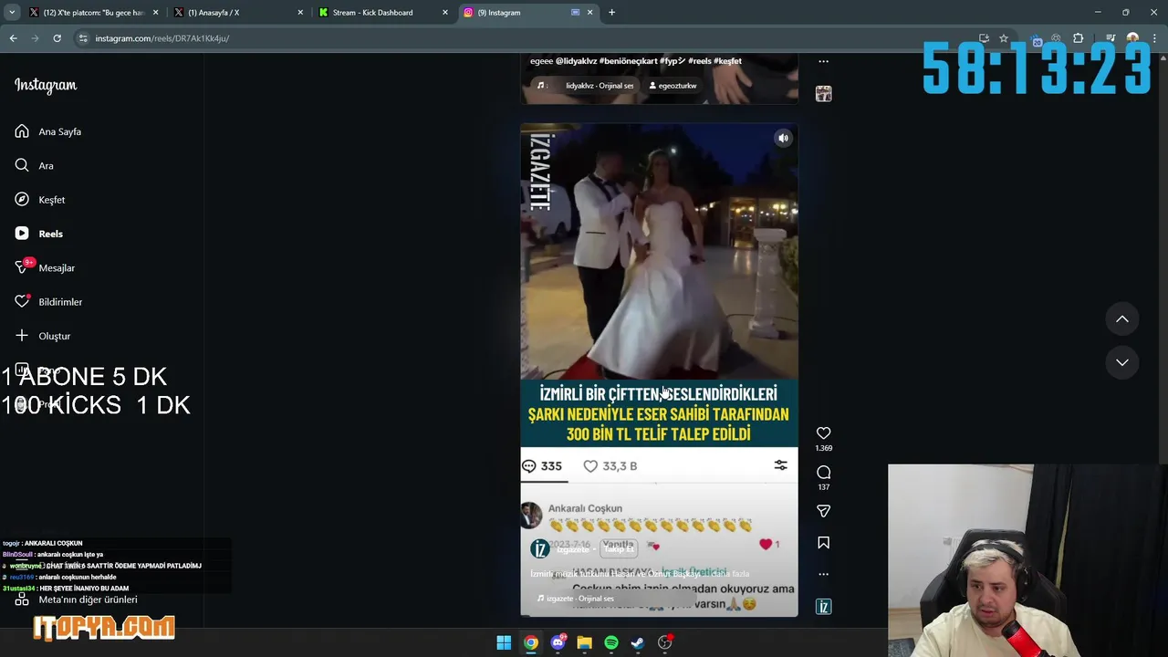Open Chrome from taskbar
This screenshot has height=657, width=1168.
(x=531, y=642)
